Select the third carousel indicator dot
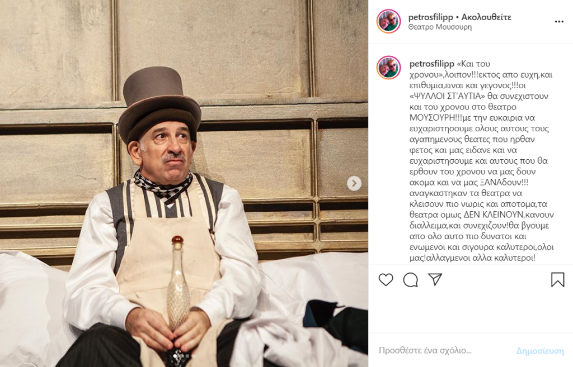Viewport: 573px width, 367px height. point(187,356)
